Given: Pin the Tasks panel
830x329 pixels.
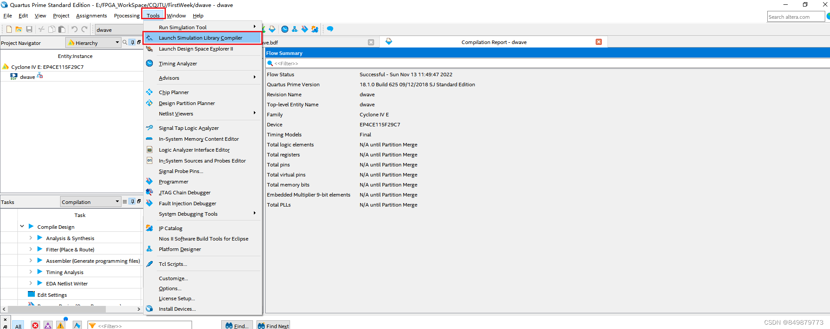Looking at the screenshot, I should [x=133, y=202].
